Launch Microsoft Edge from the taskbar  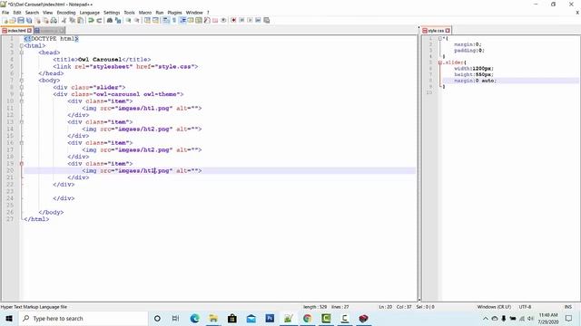click(194, 318)
